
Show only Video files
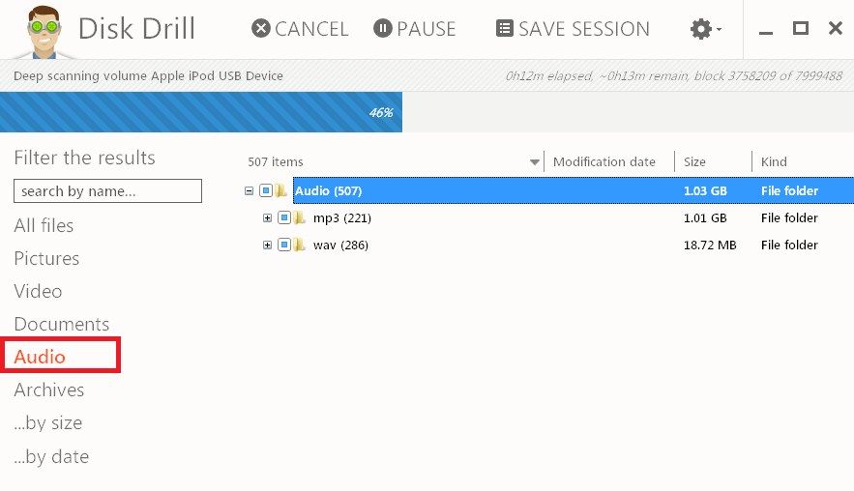click(38, 292)
